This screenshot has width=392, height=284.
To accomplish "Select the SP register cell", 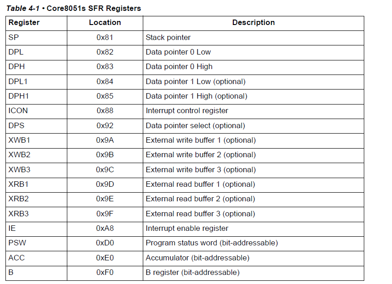I will click(x=14, y=37).
